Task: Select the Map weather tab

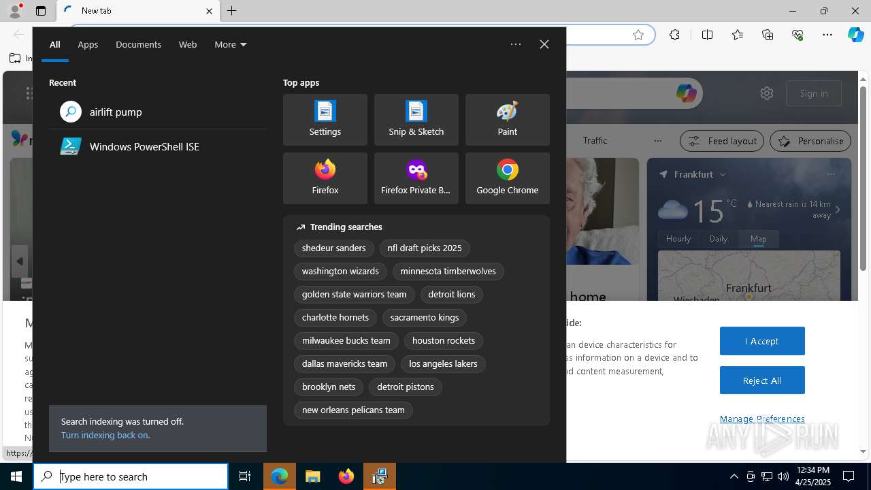Action: [x=759, y=238]
